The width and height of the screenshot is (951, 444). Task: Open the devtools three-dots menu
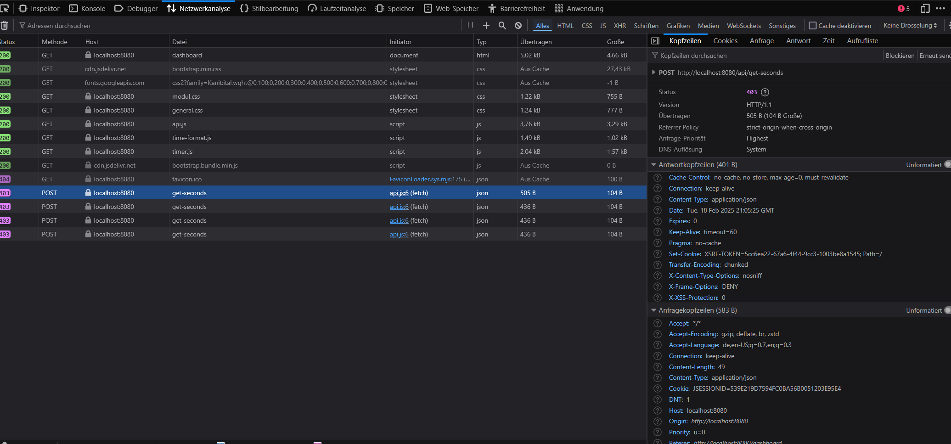click(940, 8)
